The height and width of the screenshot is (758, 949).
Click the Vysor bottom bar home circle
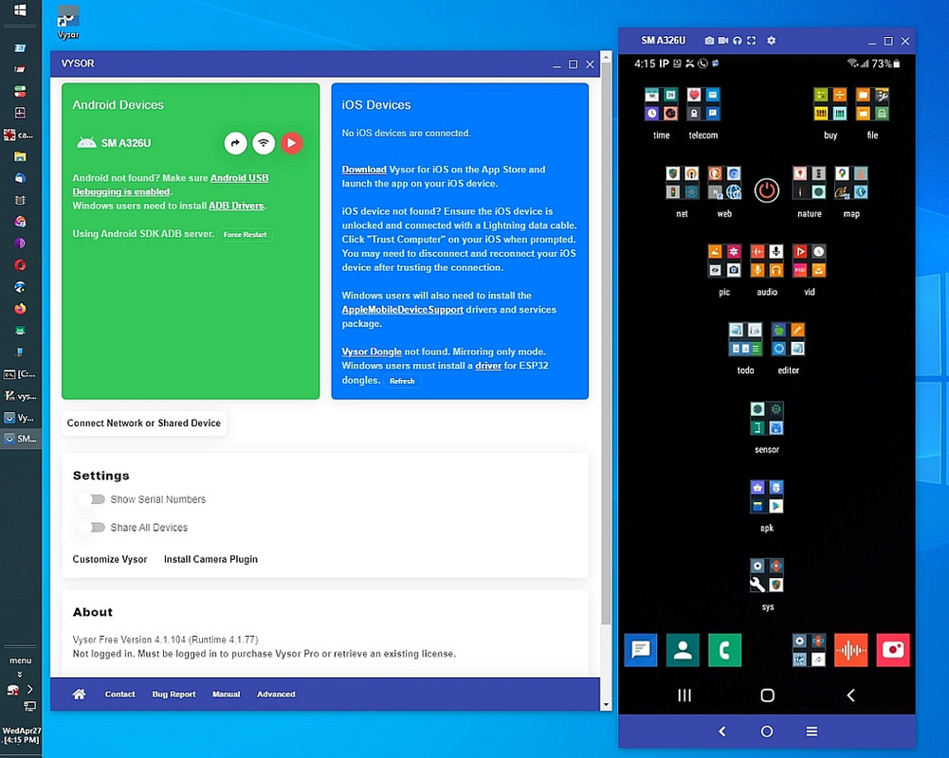coord(767,731)
